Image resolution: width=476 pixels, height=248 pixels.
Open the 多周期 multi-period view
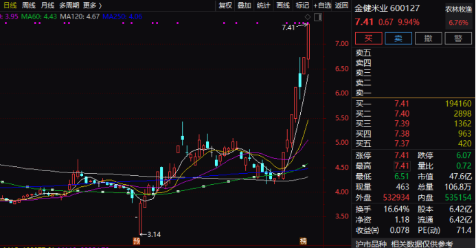[69, 5]
